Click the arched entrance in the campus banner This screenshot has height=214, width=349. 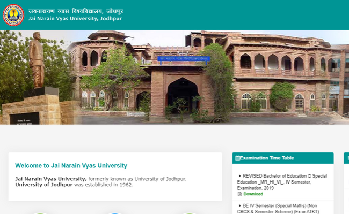[x=183, y=95]
